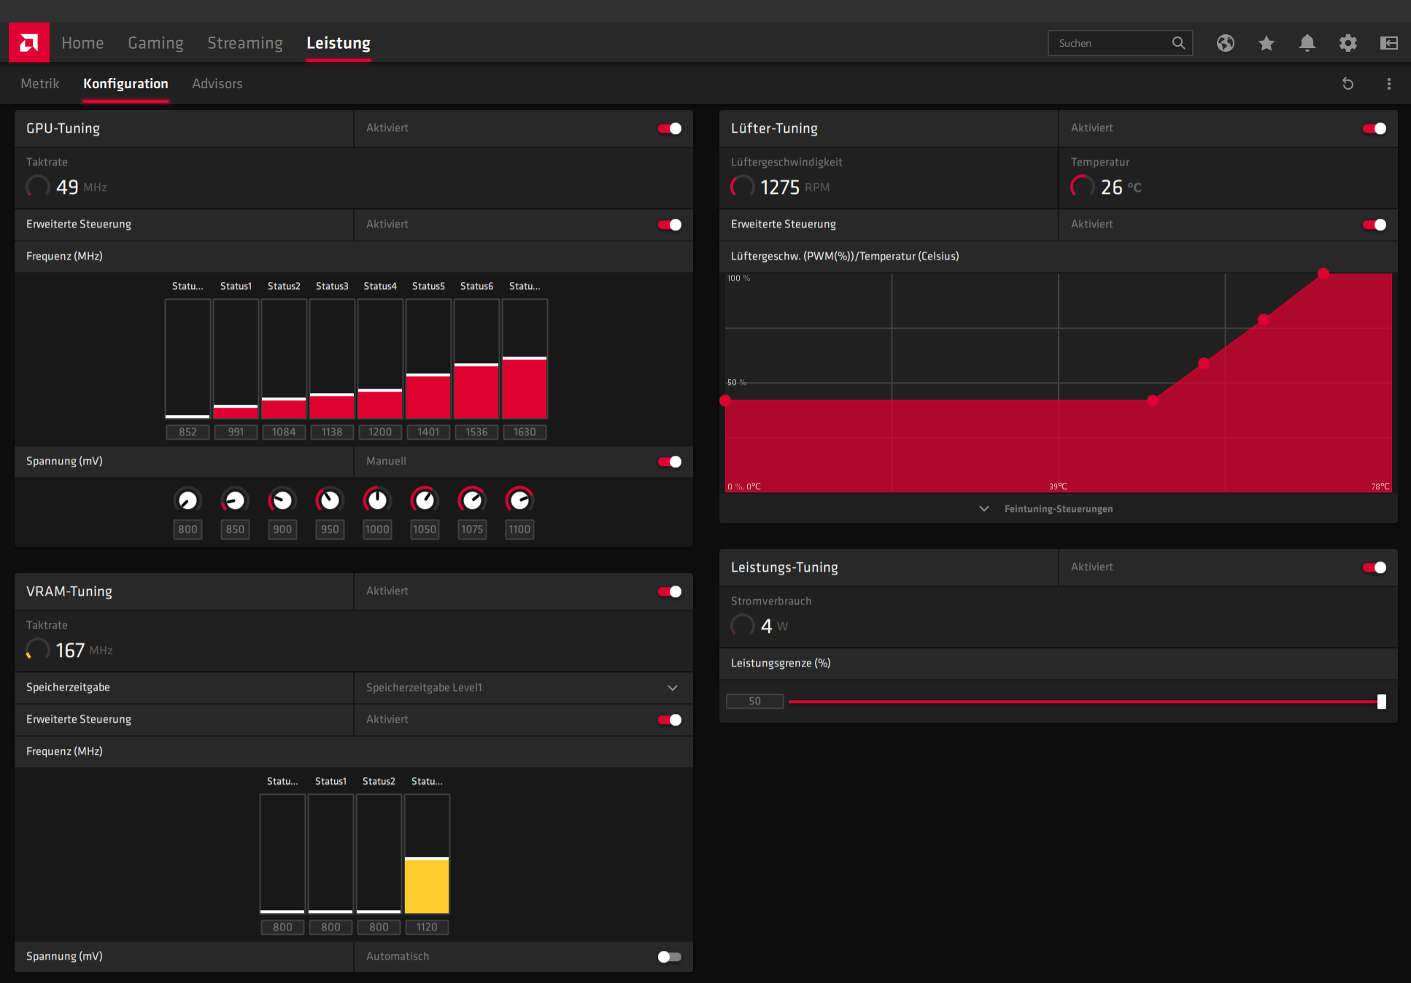Viewport: 1411px width, 983px height.
Task: Disable the GPU-Tuning toggle
Action: 670,128
